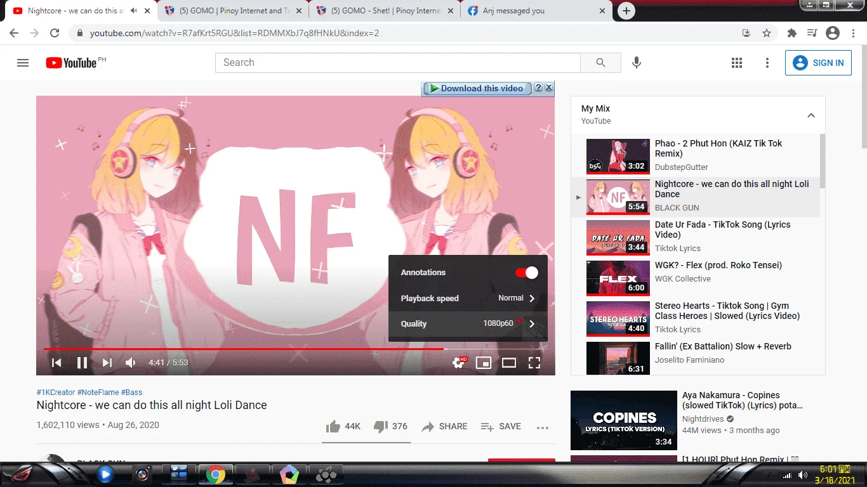
Task: Close the player settings gear menu
Action: pyautogui.click(x=459, y=363)
